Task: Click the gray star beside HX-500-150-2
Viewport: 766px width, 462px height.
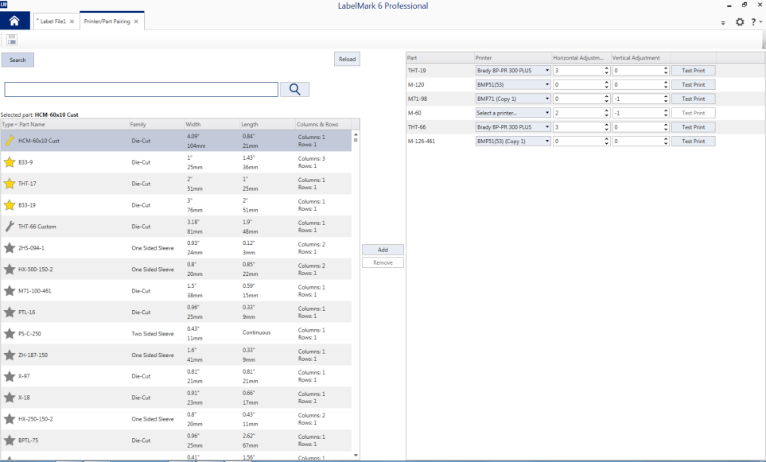Action: 10,269
